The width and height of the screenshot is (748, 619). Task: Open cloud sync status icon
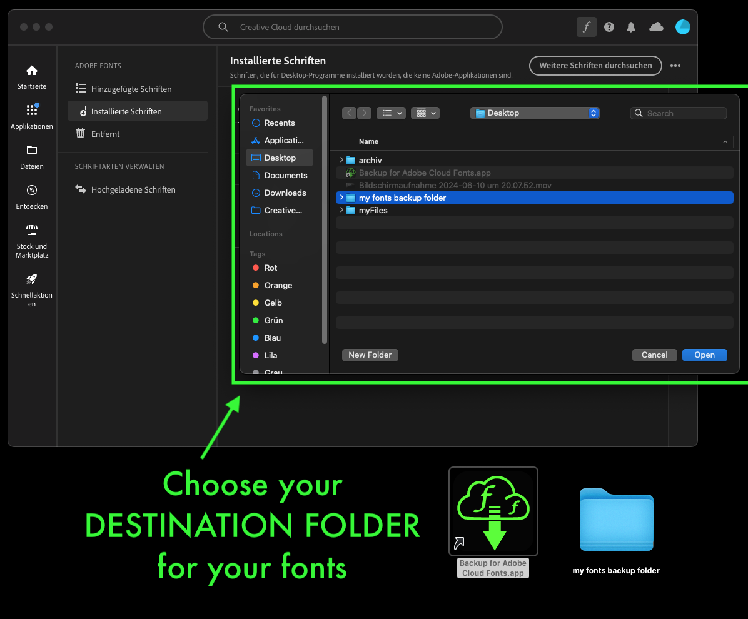click(x=656, y=27)
